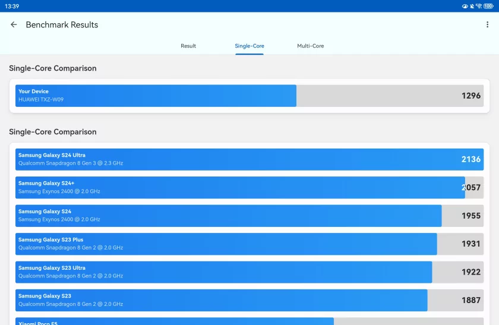This screenshot has width=499, height=325.
Task: Click the 13:39 clock in status bar
Action: (x=12, y=6)
